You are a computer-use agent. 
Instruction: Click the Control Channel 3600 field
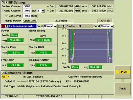27,6
